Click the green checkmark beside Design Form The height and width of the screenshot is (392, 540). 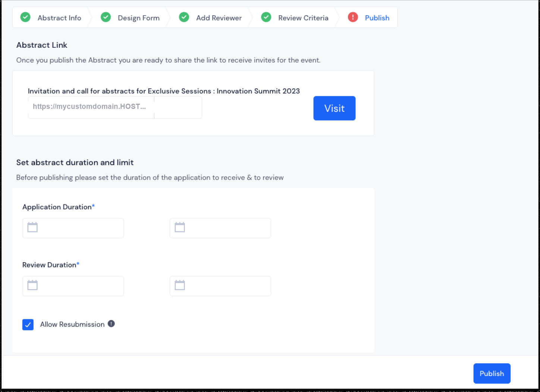(106, 17)
